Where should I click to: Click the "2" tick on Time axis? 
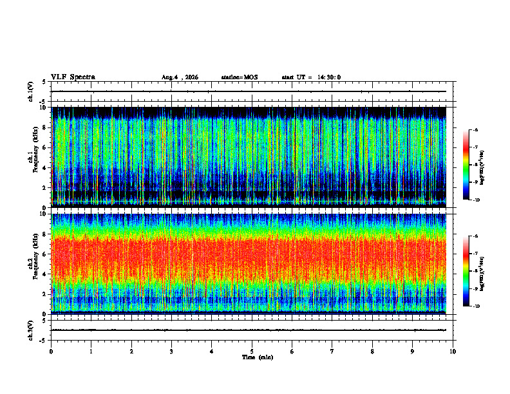tap(131, 352)
